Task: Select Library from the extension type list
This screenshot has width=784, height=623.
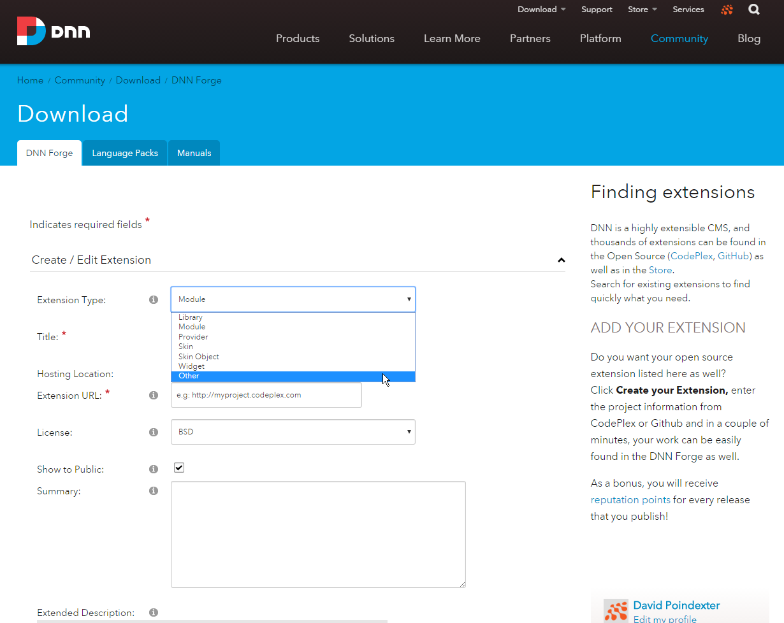Action: [293, 317]
